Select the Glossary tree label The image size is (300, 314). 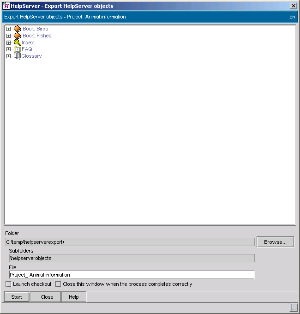click(31, 56)
